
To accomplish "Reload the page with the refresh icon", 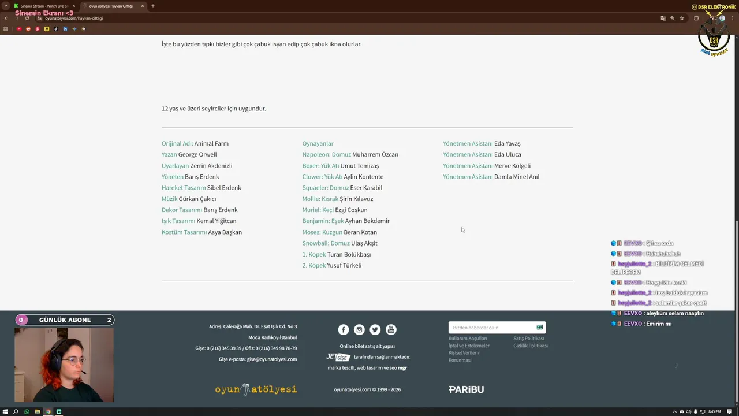I will pyautogui.click(x=27, y=18).
